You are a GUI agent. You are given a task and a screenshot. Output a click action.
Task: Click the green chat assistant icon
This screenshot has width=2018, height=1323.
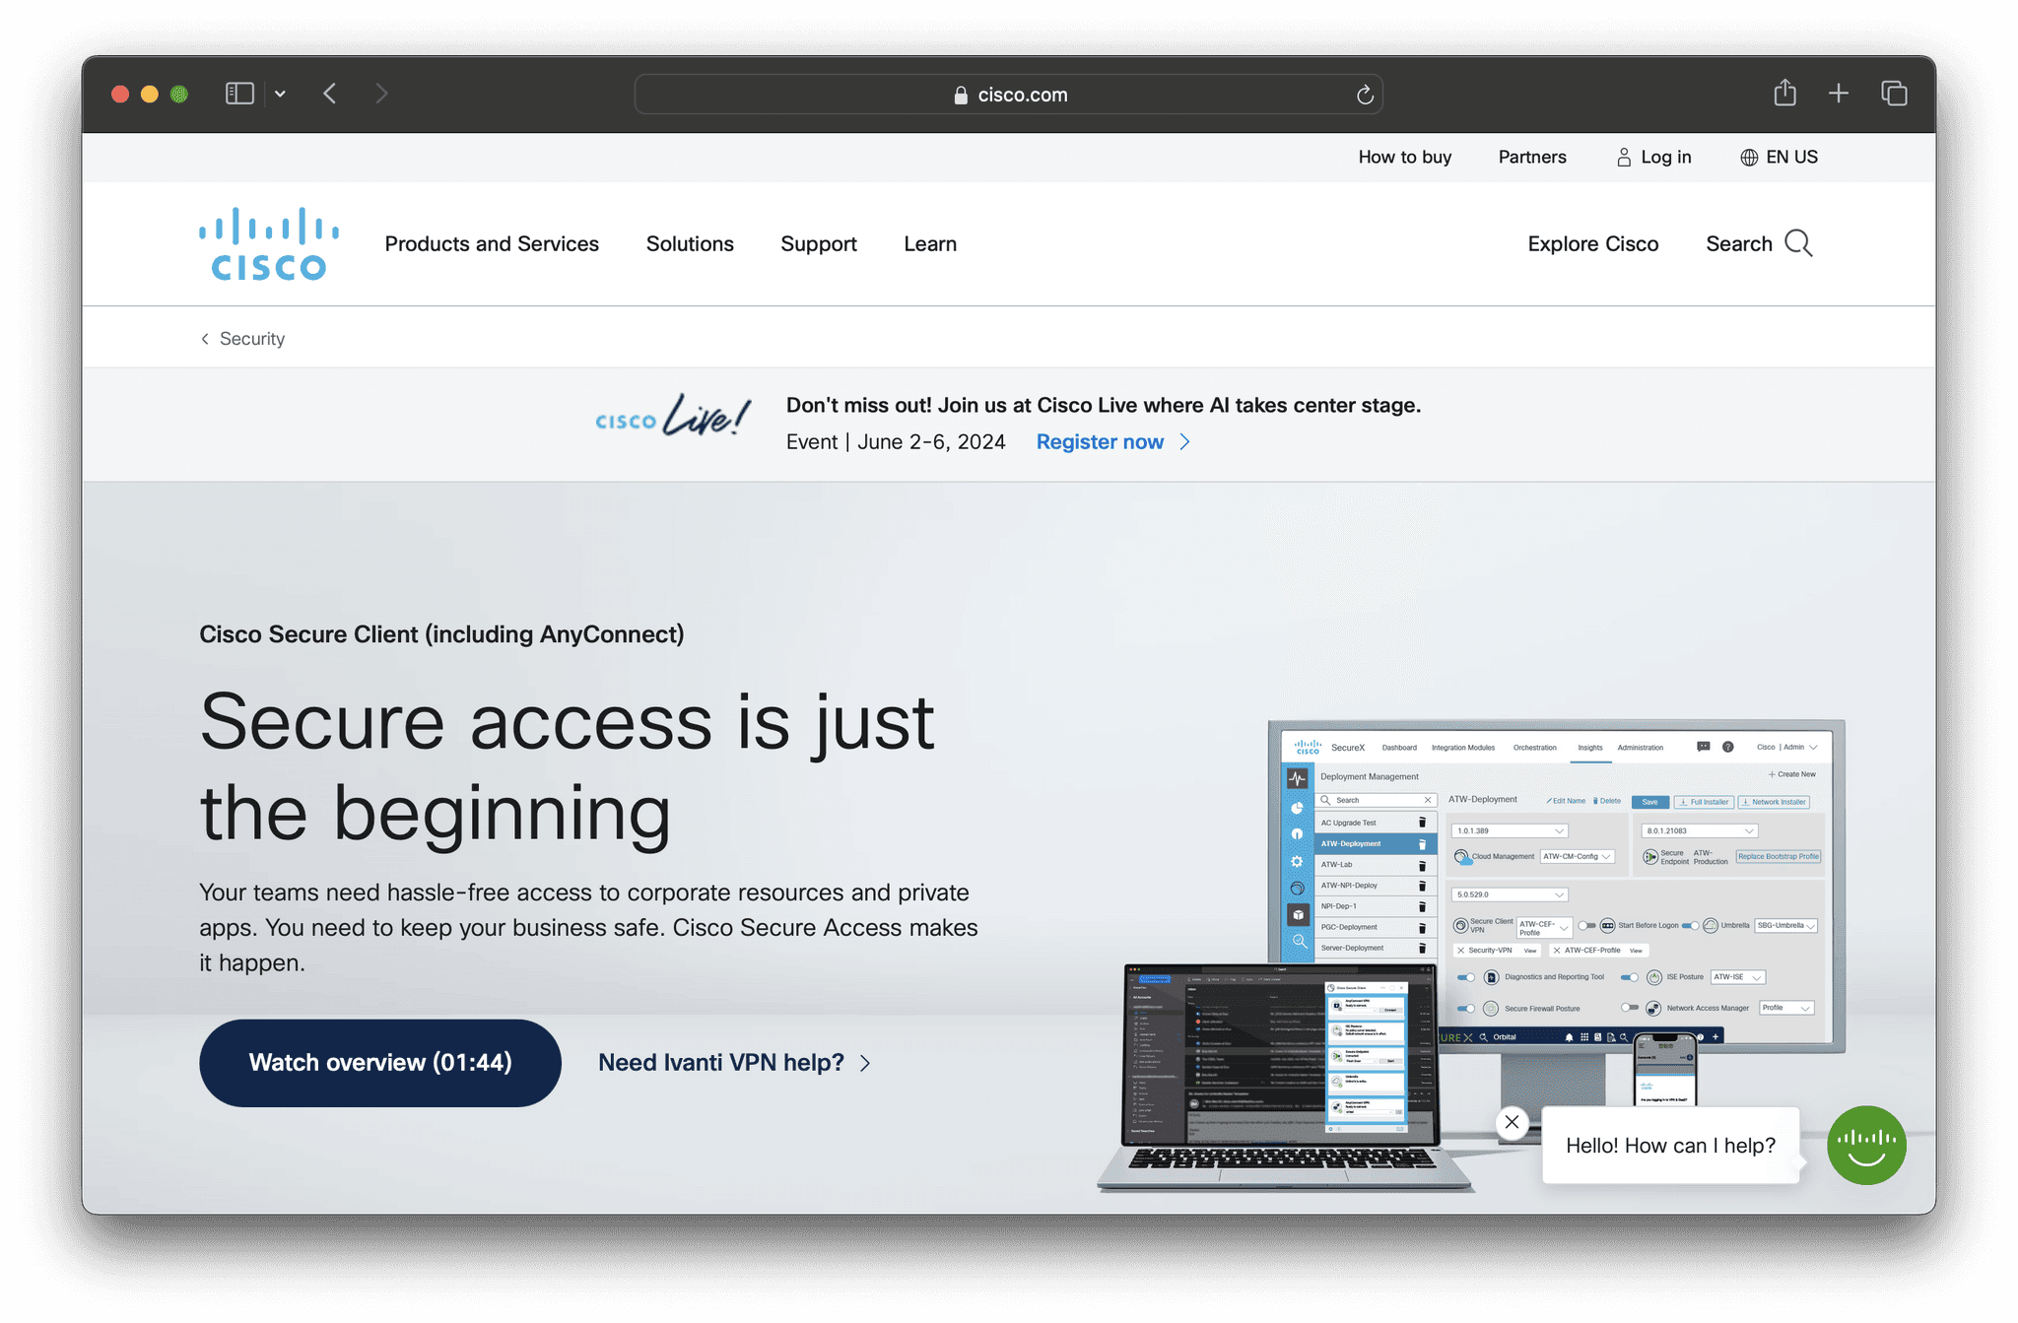(x=1865, y=1145)
